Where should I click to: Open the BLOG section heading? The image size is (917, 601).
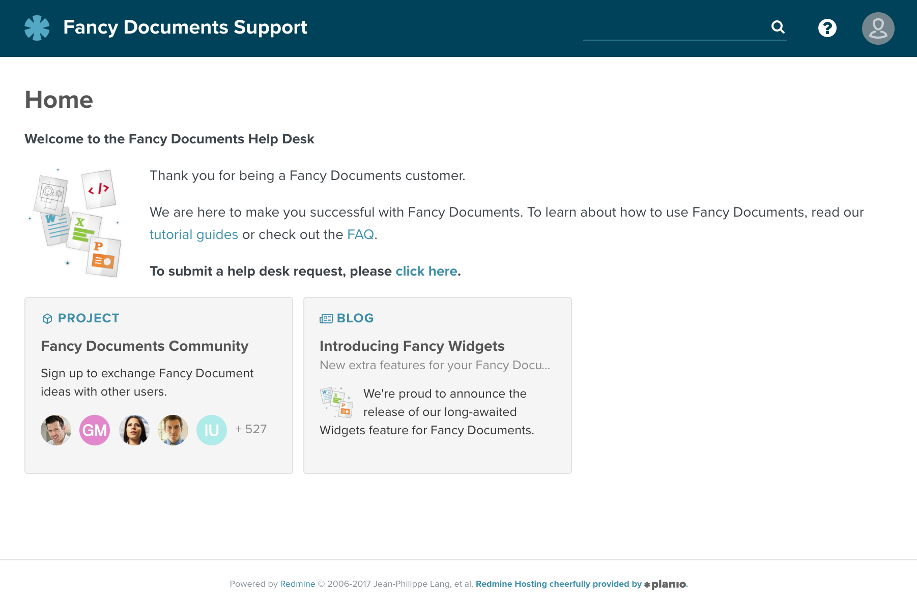point(355,318)
